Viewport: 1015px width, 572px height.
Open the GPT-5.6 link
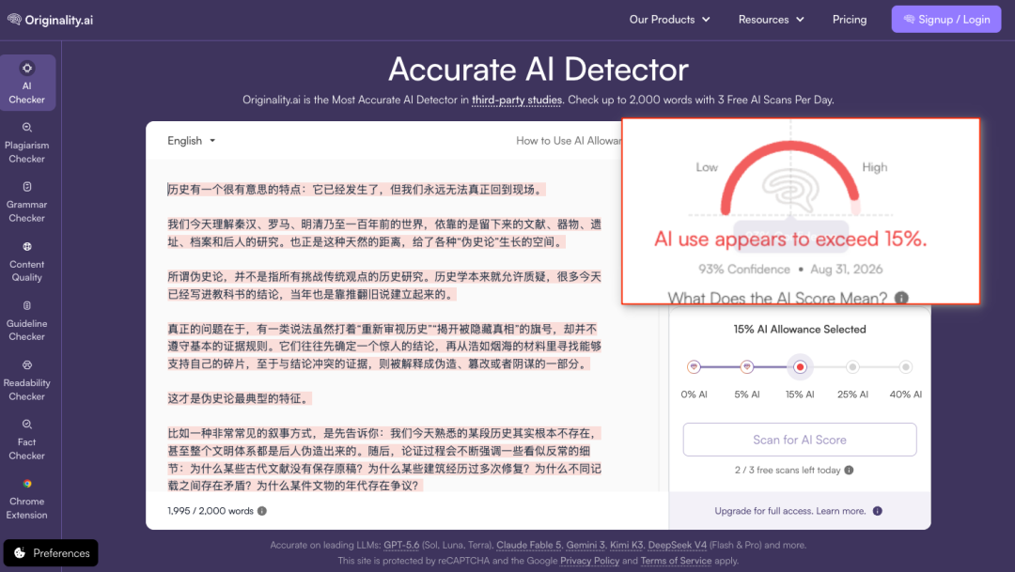click(x=401, y=545)
